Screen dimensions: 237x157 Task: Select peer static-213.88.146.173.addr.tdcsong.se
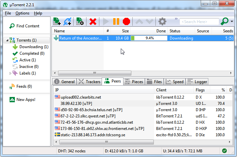coord(143,135)
